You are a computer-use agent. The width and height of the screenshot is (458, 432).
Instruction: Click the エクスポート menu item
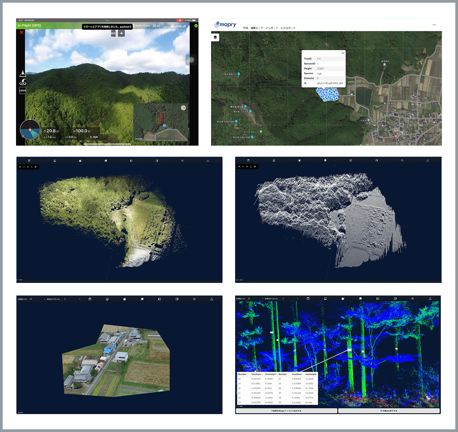[288, 28]
